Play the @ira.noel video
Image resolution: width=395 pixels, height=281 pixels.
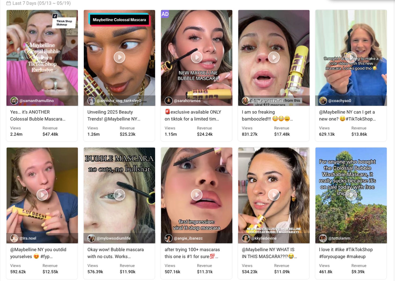42,195
